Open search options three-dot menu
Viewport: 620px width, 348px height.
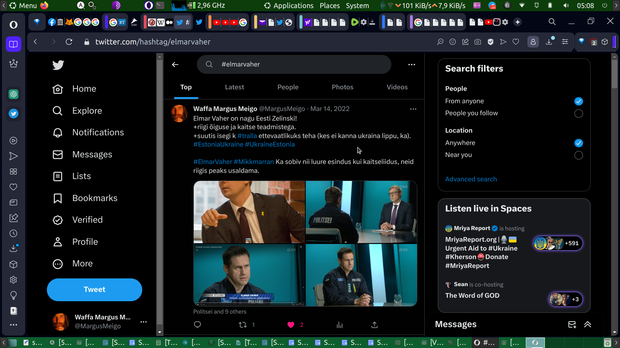pos(412,65)
